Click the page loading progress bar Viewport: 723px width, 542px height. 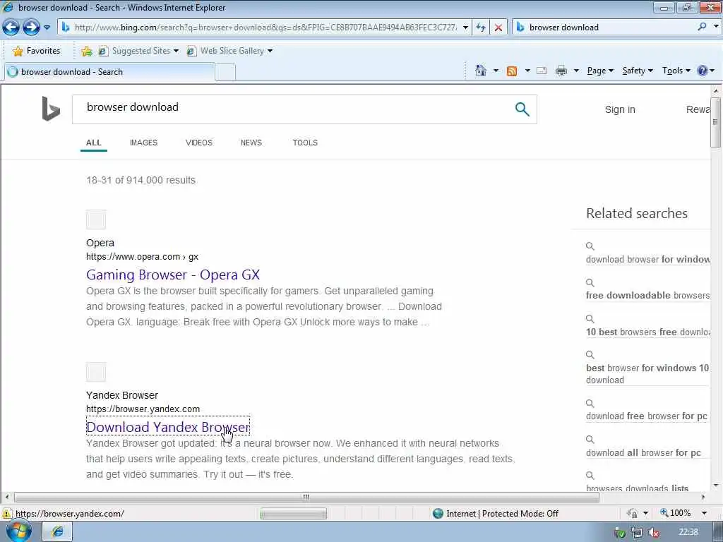pos(293,514)
